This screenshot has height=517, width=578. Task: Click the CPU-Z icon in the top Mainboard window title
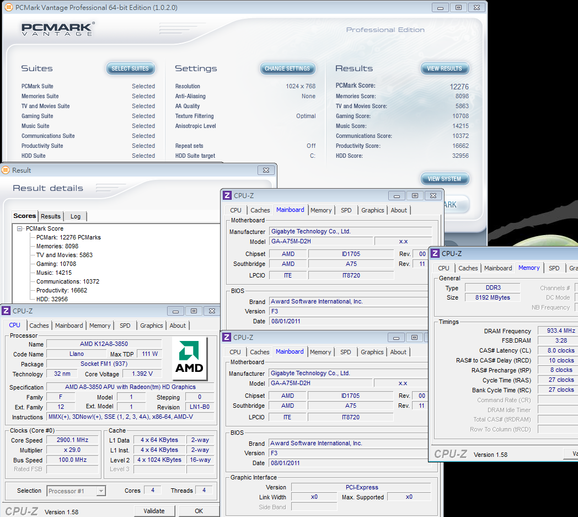(x=227, y=196)
